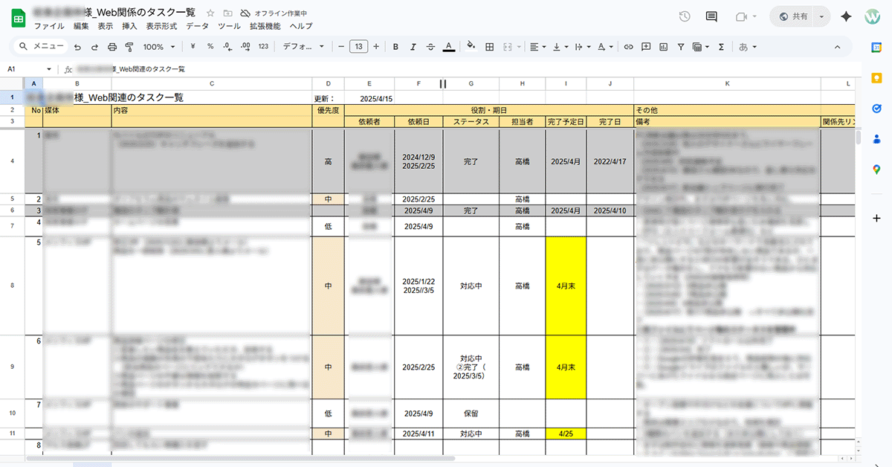
Task: Format as percent
Action: point(210,46)
